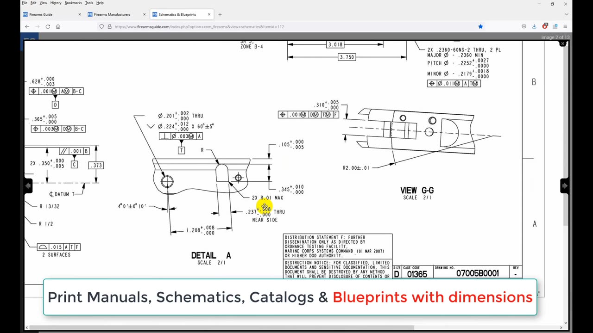This screenshot has height=333, width=593.
Task: Close the Firearms Guide tab
Action: coord(79,14)
